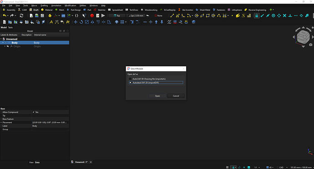The image size is (314, 169).
Task: Select the Draft Rectangle tool
Action: 208,15
